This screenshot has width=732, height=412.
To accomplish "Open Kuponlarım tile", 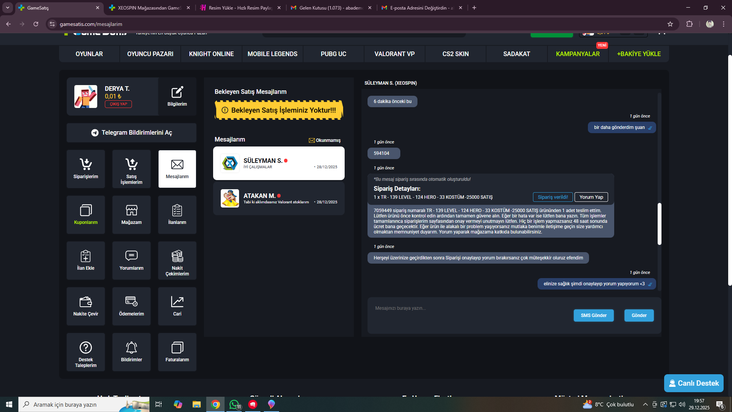I will [x=86, y=214].
